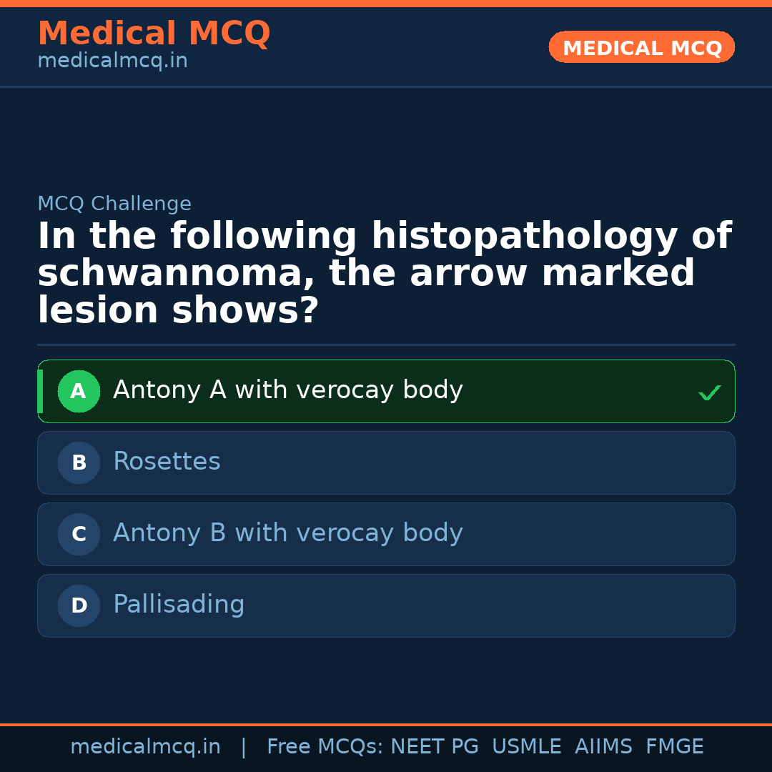Open medicalmcq.in link under the header title

[x=112, y=61]
